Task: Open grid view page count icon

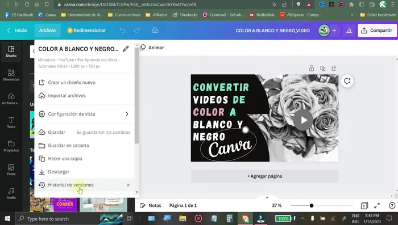Action: (x=364, y=206)
